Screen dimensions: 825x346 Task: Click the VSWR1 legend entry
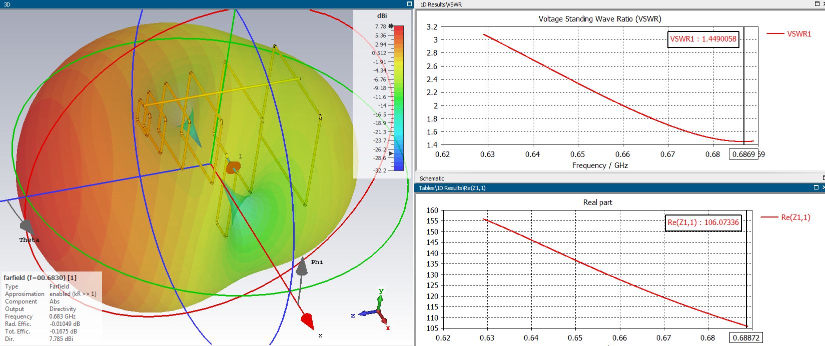pos(789,34)
